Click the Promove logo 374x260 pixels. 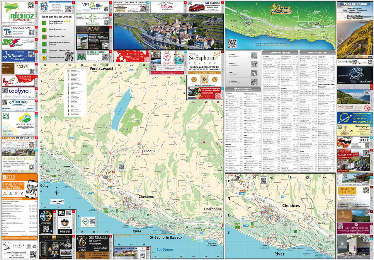(346, 107)
